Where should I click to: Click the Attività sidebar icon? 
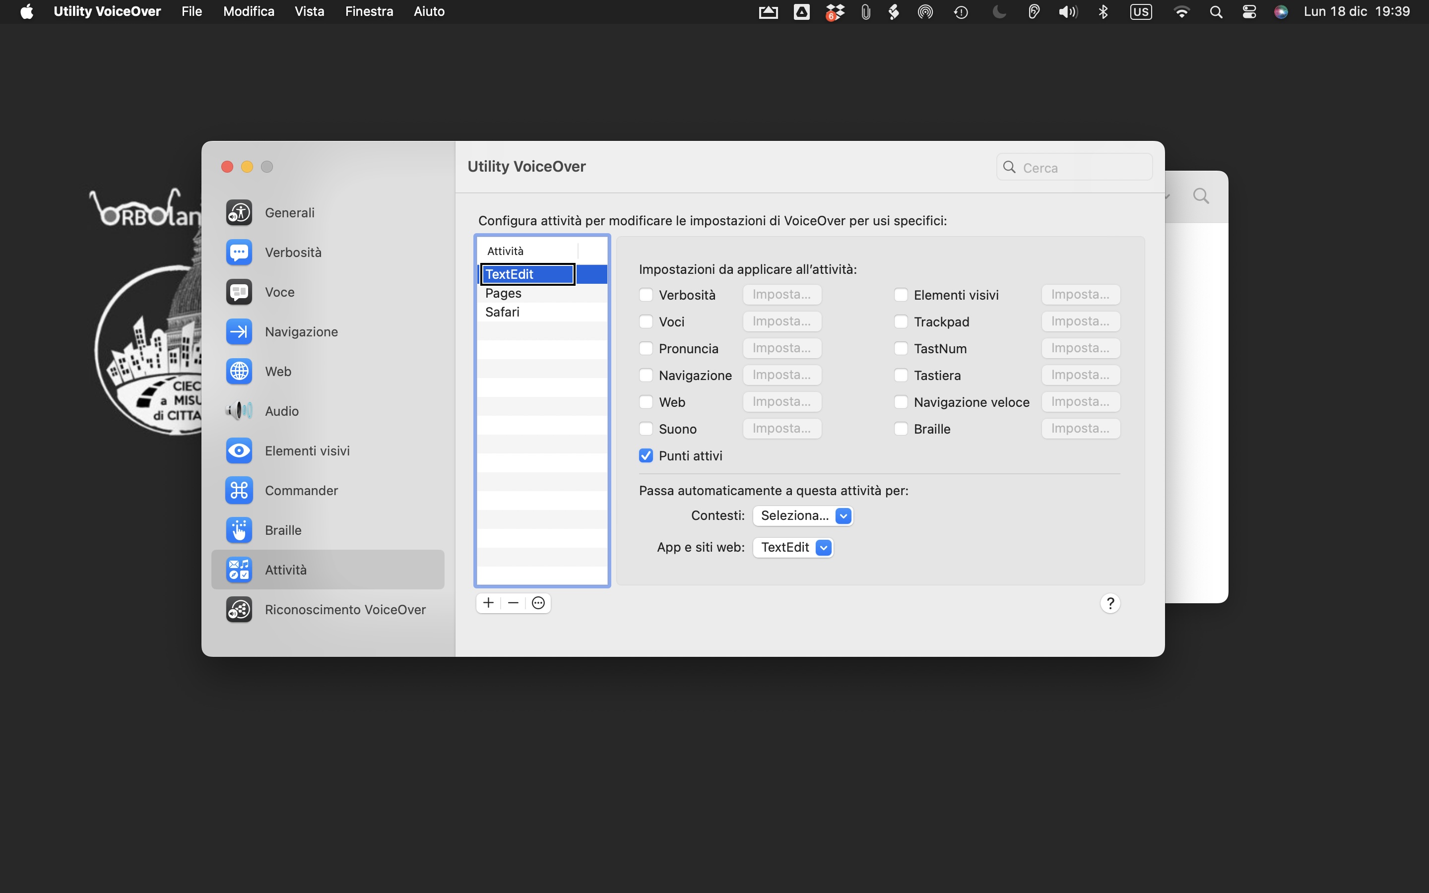(x=239, y=570)
